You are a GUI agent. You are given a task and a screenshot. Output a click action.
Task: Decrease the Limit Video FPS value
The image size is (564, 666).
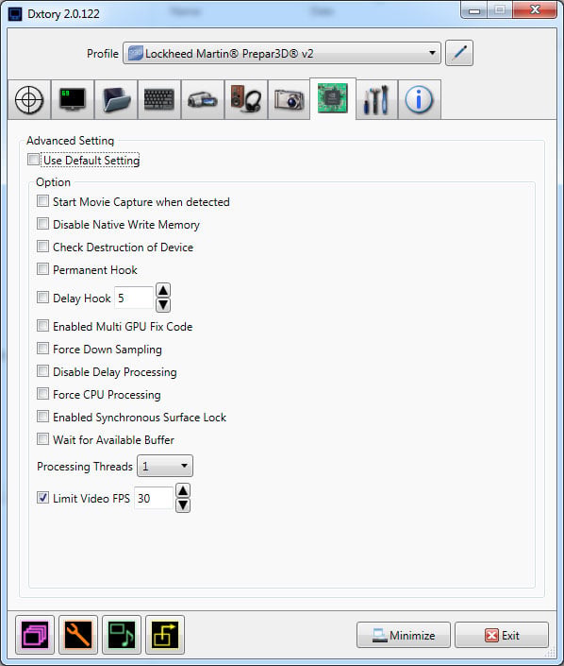[183, 505]
